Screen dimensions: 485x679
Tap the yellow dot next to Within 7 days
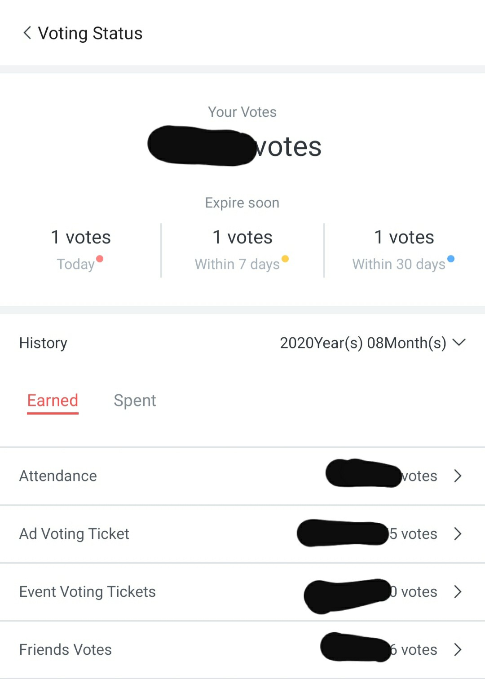(285, 259)
